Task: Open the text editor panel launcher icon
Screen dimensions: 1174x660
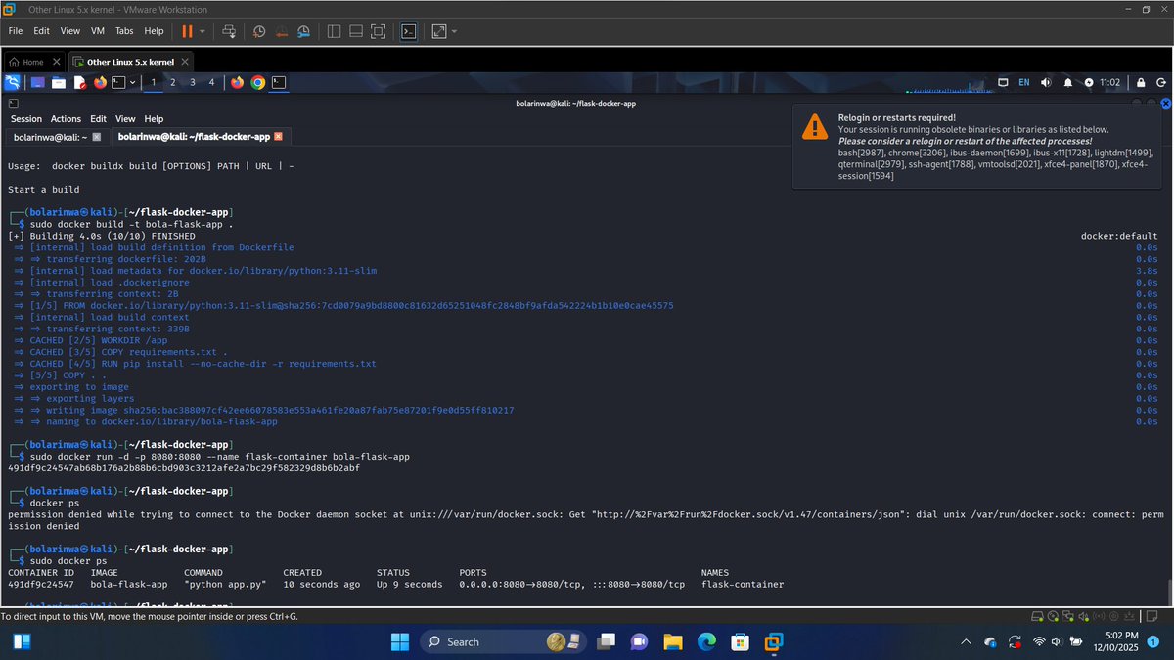Action: click(x=79, y=83)
